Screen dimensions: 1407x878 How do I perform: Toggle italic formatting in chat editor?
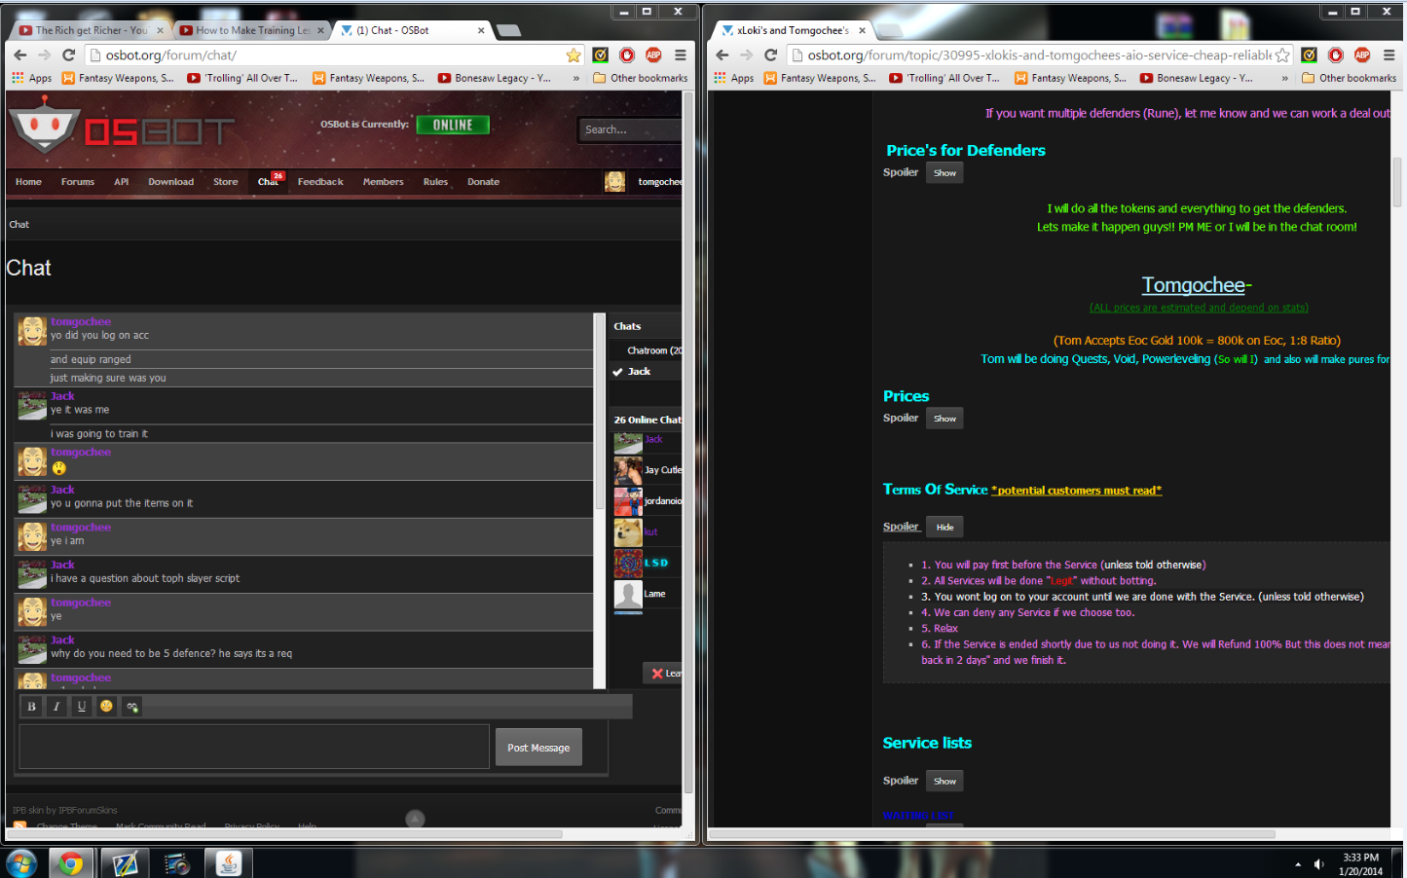coord(56,707)
